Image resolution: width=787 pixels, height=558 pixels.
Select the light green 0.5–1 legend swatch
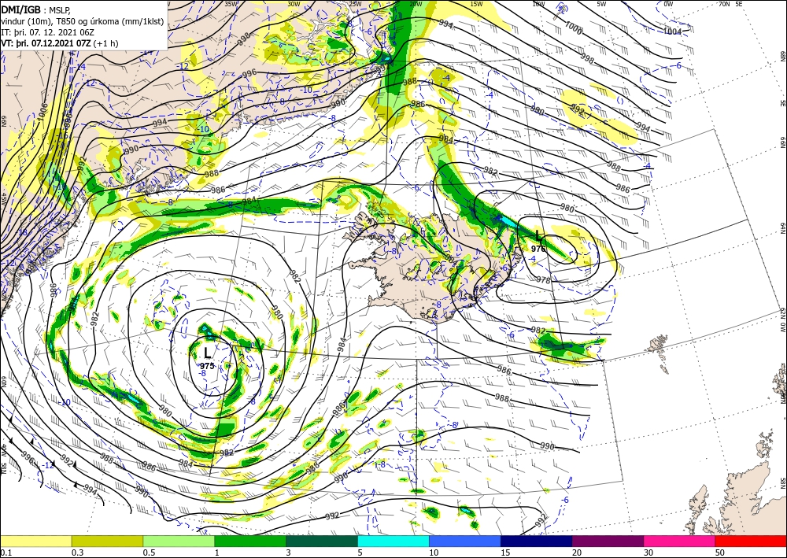coord(179,541)
